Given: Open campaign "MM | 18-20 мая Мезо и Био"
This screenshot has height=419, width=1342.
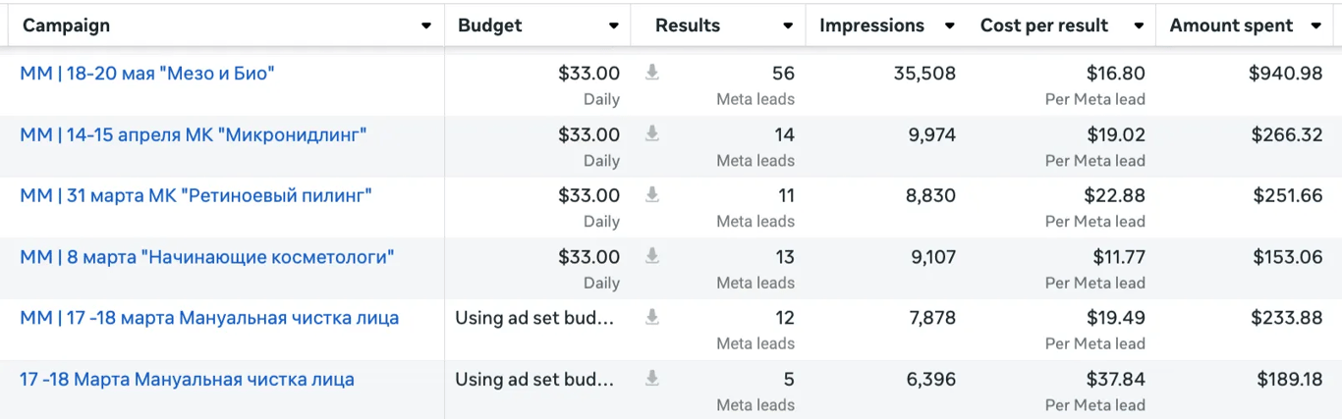Looking at the screenshot, I should tap(147, 73).
